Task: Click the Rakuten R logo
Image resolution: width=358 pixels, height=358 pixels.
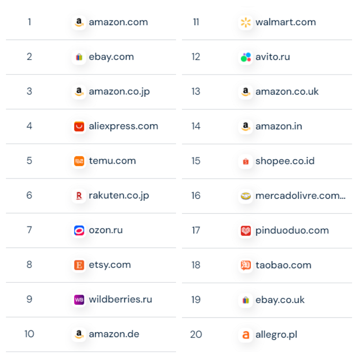Action: tap(79, 196)
